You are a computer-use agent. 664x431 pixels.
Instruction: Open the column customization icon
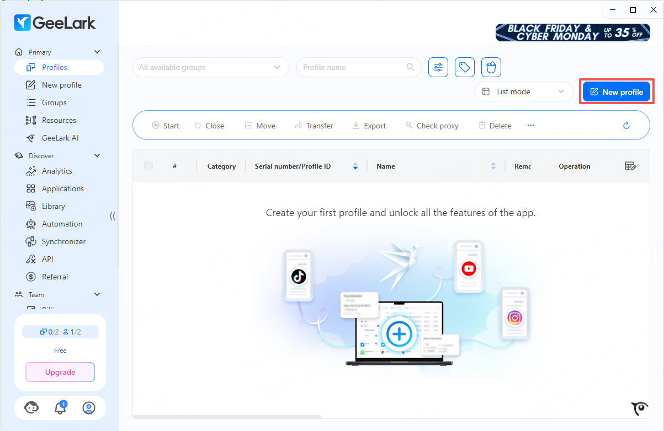pyautogui.click(x=630, y=166)
